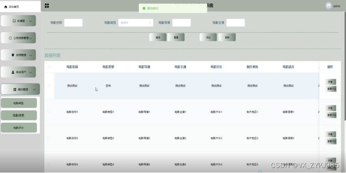Check the checkbox for the 测试测试 row
The width and height of the screenshot is (346, 173).
point(49,86)
